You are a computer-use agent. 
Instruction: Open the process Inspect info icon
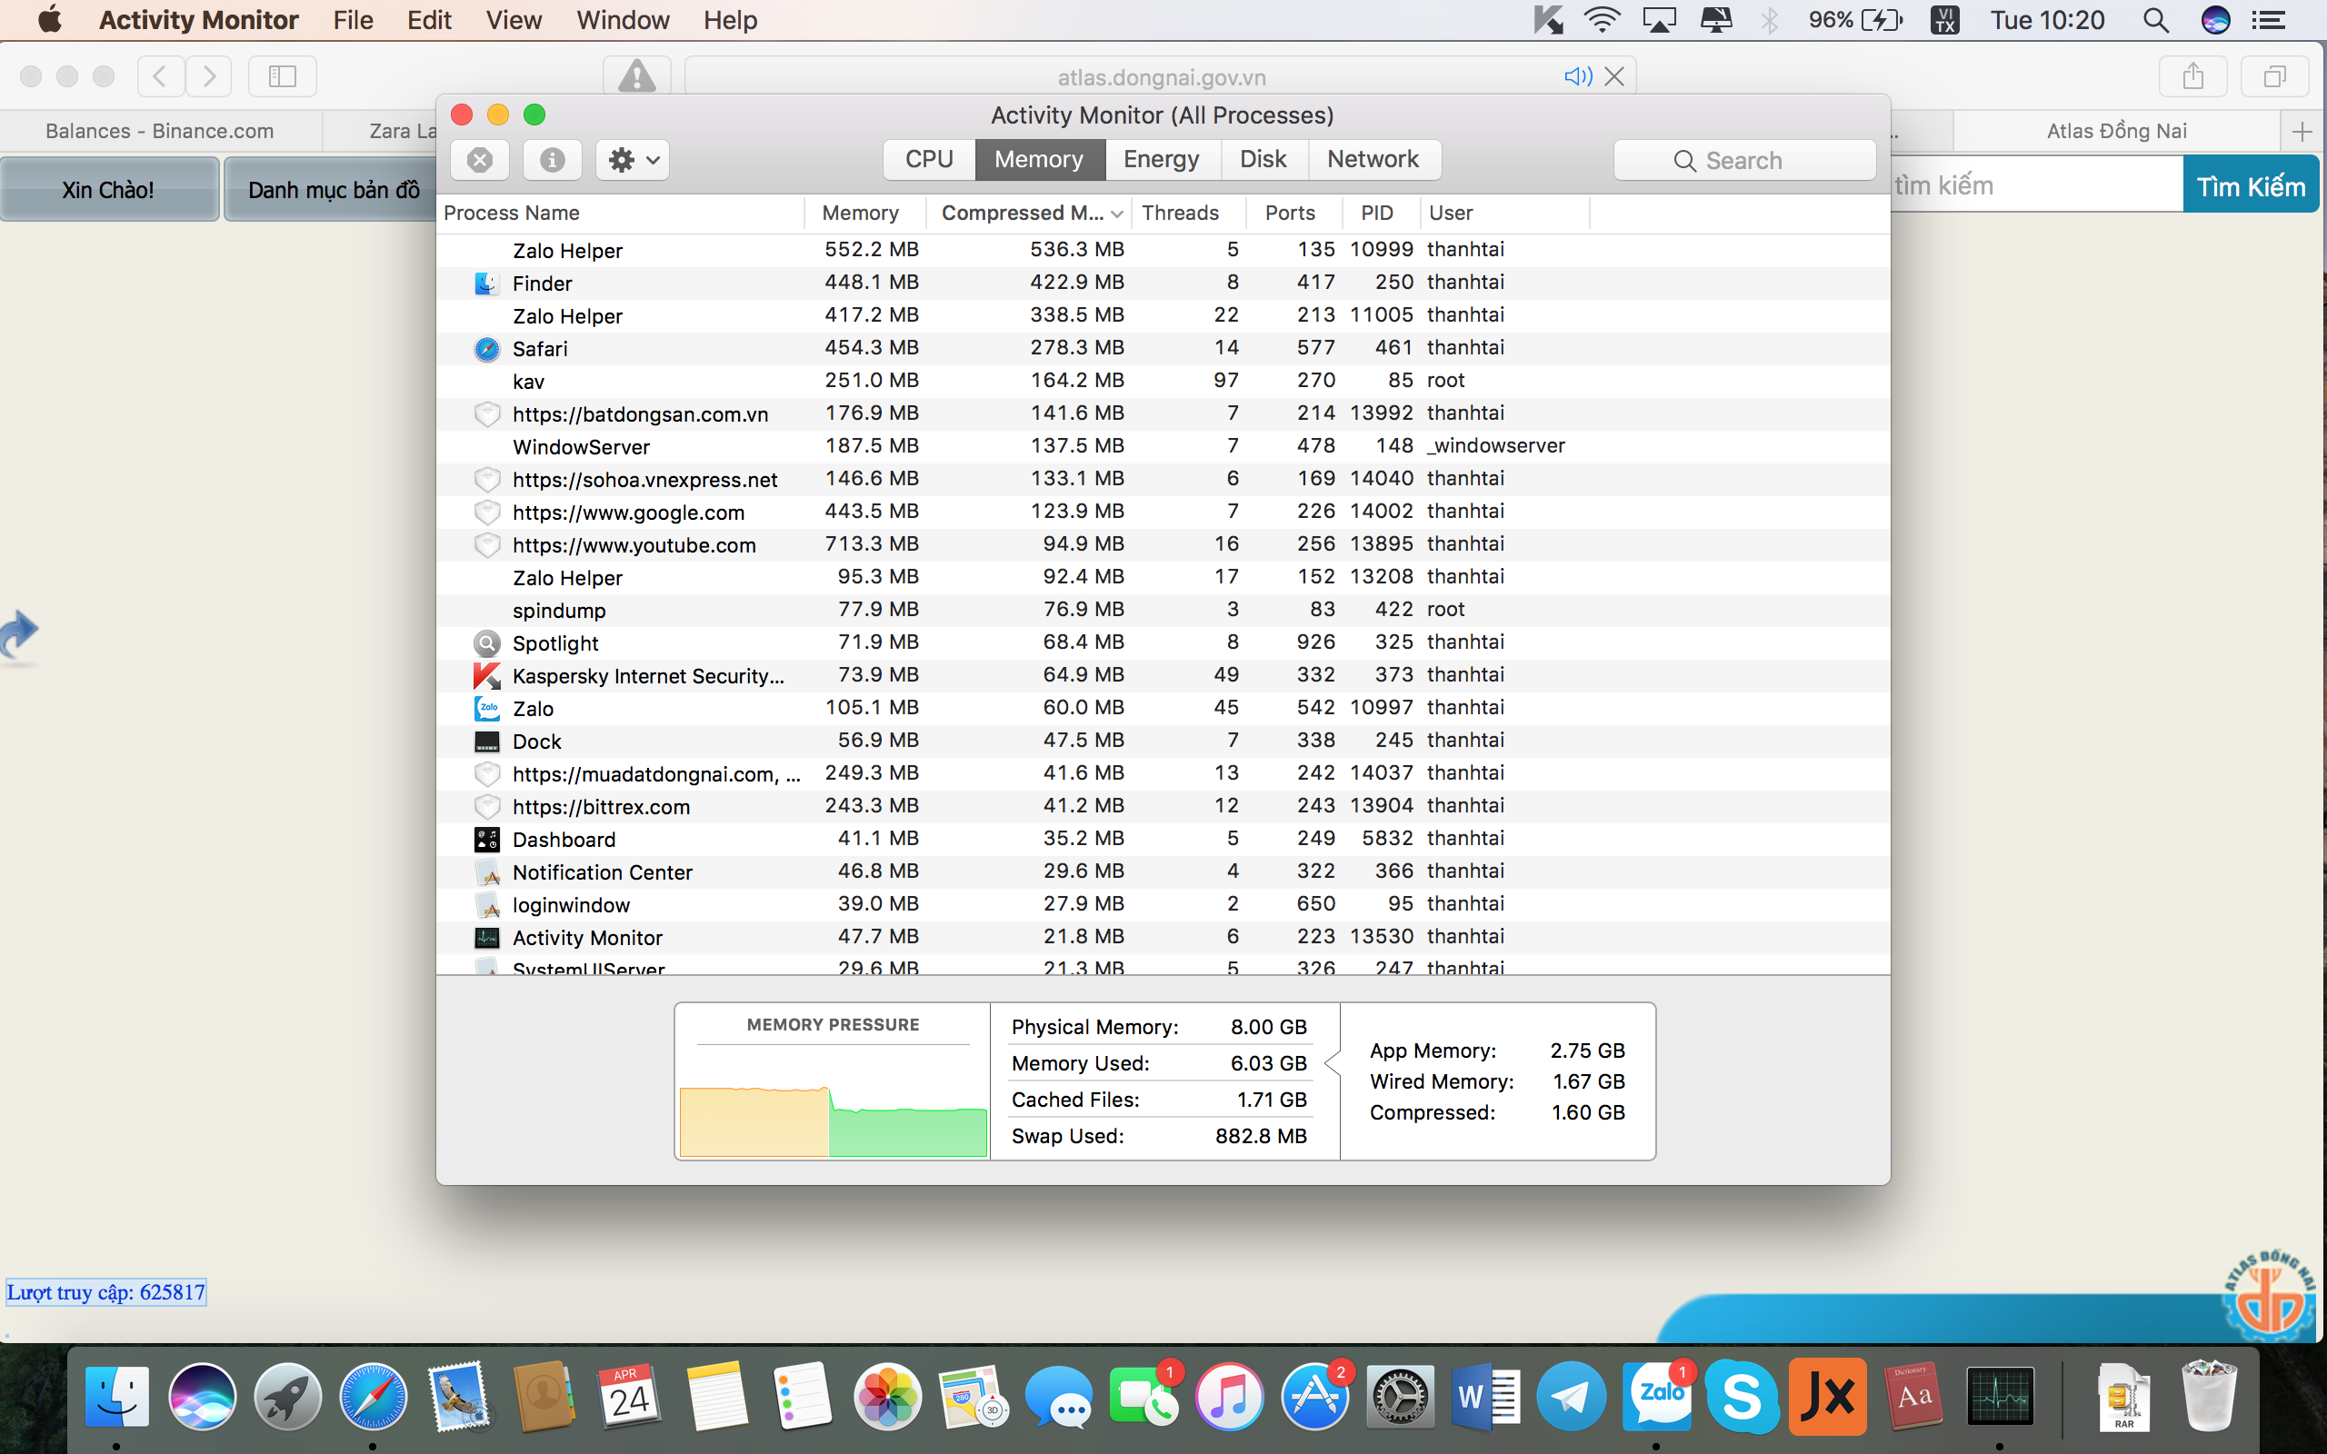pos(552,160)
